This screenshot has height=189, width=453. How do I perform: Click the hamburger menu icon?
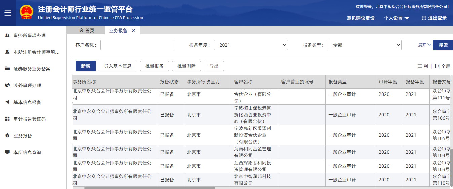8,13
